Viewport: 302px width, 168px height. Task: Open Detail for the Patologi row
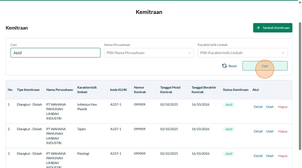point(258,156)
